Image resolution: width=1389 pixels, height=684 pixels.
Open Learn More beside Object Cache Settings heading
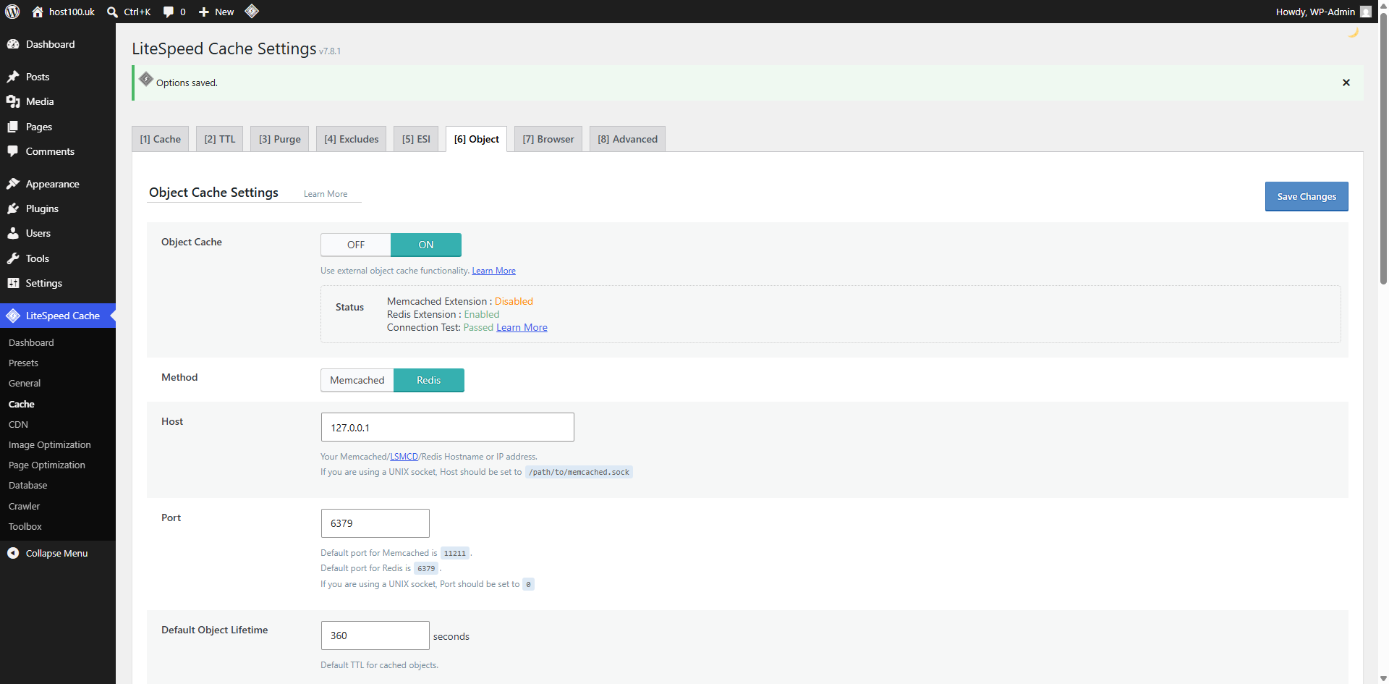326,194
